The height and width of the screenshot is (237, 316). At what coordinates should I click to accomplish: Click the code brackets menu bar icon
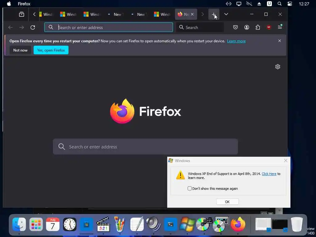(x=229, y=4)
